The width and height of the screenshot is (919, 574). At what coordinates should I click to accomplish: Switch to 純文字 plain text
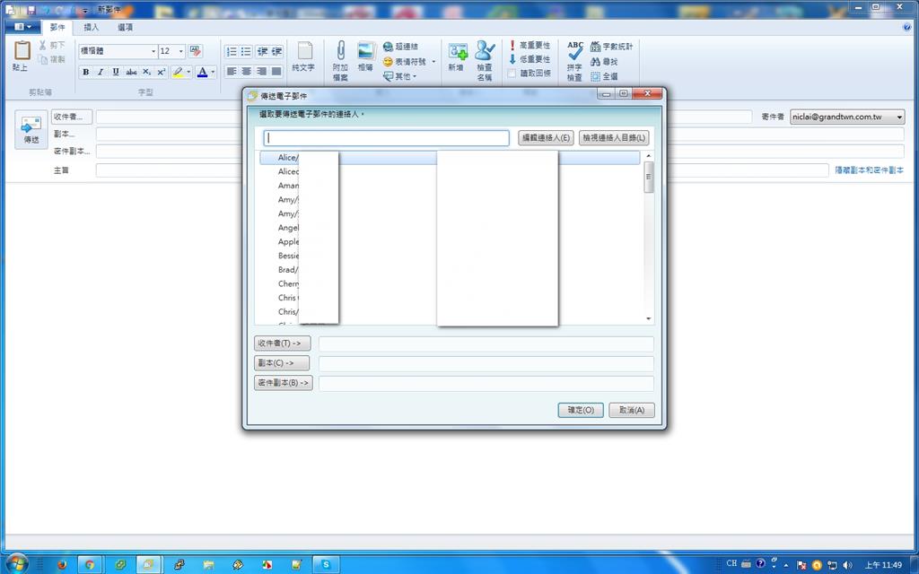303,57
